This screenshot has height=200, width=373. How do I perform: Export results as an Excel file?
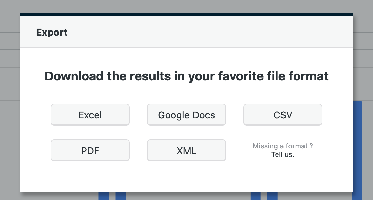(x=90, y=115)
